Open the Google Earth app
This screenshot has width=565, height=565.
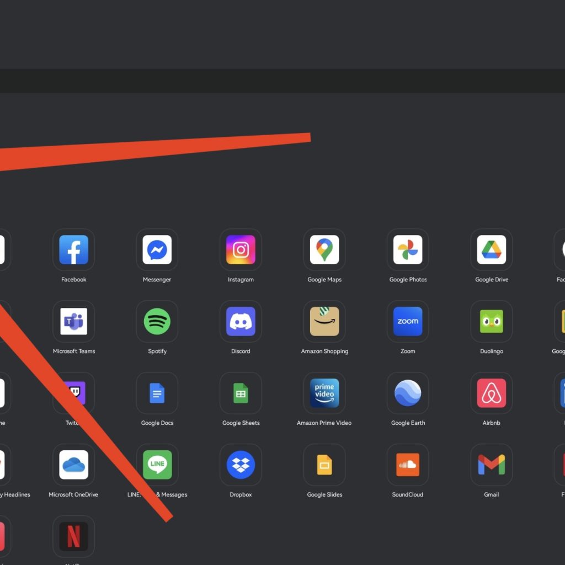408,393
